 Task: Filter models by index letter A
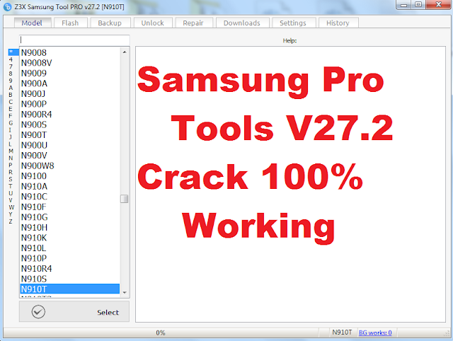11,88
